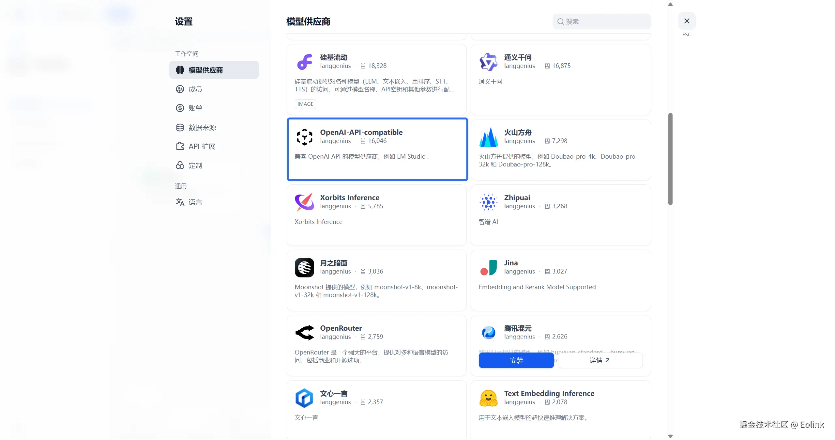Click the Zhipuai dotted logo icon
This screenshot has height=440, width=835.
click(x=488, y=202)
